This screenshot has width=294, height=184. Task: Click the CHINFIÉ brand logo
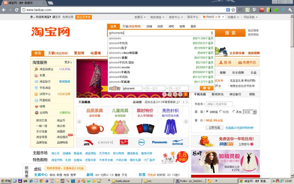106,143
